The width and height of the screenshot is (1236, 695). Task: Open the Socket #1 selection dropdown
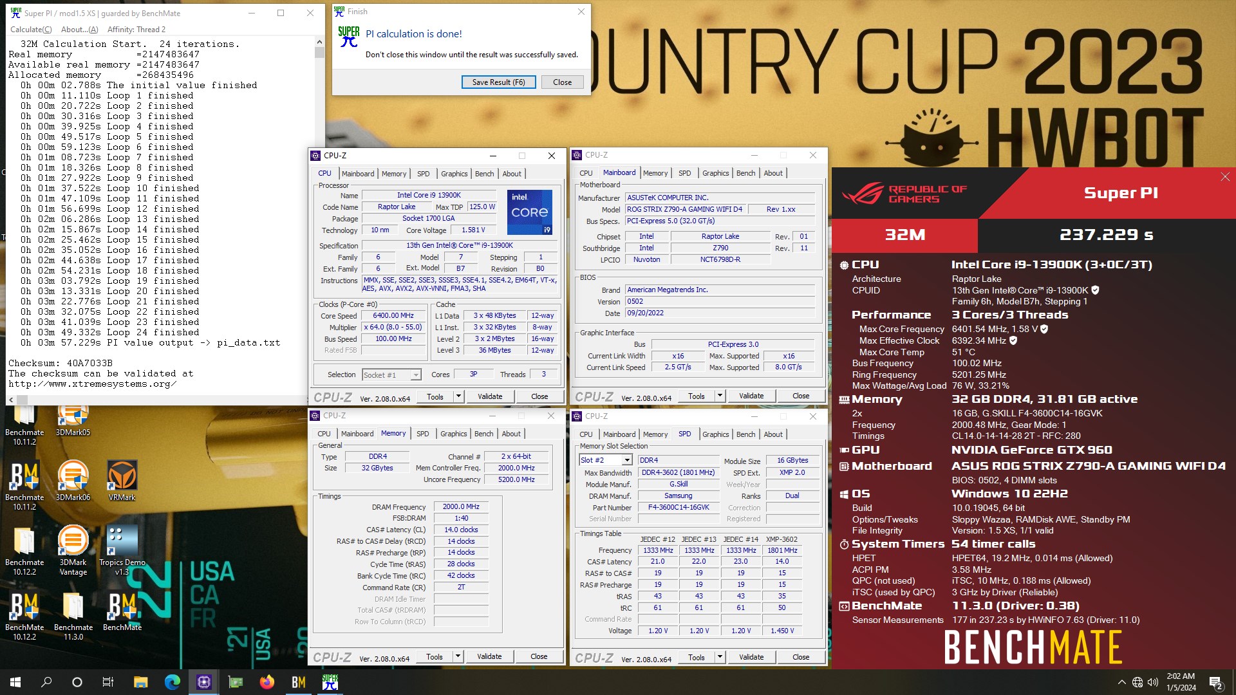391,375
